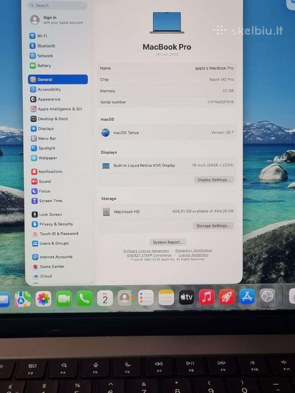Click the chip value 'Apple M2 Pro'
295x393 pixels.
pyautogui.click(x=221, y=79)
